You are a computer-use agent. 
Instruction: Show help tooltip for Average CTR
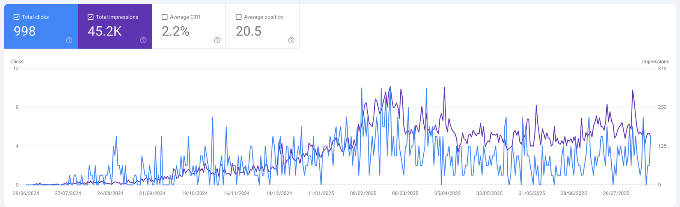pos(217,40)
